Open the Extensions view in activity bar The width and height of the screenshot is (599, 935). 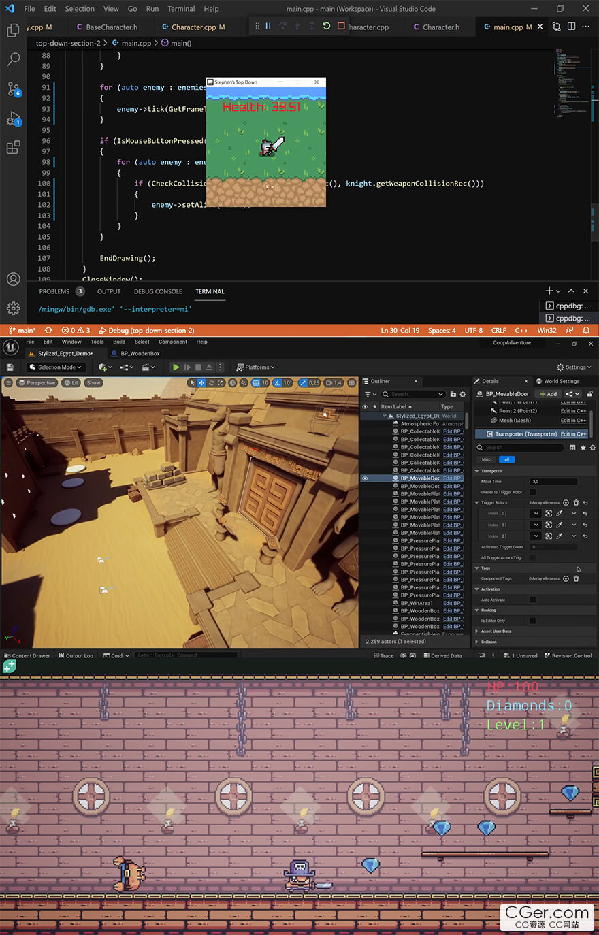[x=14, y=148]
